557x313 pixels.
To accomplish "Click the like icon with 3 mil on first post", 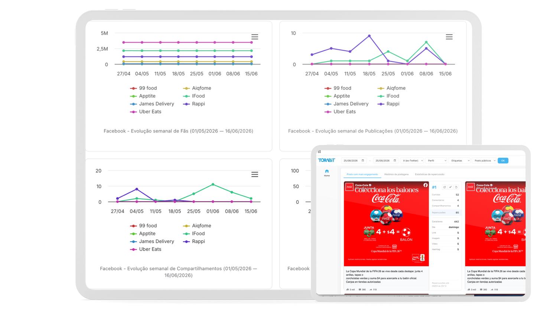I will click(348, 290).
